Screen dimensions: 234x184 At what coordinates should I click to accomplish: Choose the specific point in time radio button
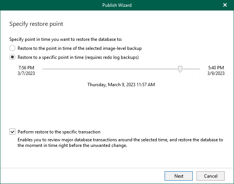(12, 57)
